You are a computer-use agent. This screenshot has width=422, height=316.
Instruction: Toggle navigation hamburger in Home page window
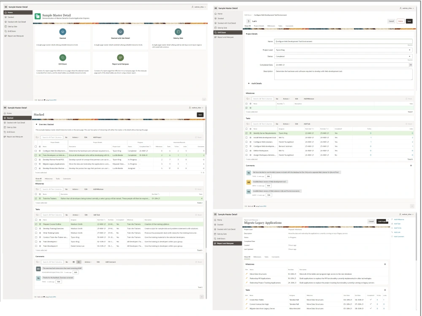click(x=5, y=7)
